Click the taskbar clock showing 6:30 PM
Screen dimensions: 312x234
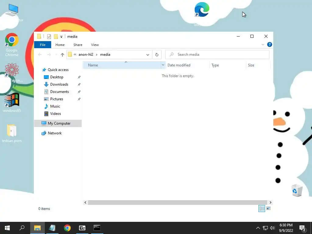point(286,228)
